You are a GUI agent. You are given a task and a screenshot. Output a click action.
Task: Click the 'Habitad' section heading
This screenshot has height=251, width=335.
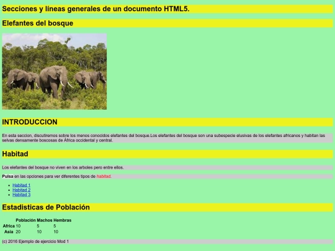[x=167, y=154]
